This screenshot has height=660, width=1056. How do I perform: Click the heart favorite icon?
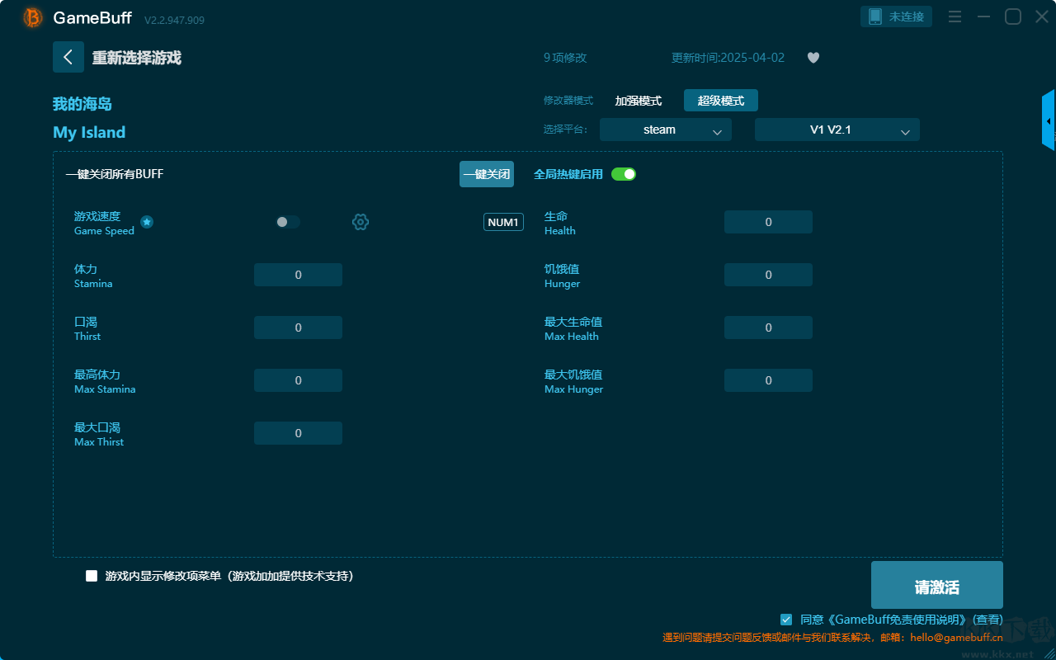tap(813, 58)
